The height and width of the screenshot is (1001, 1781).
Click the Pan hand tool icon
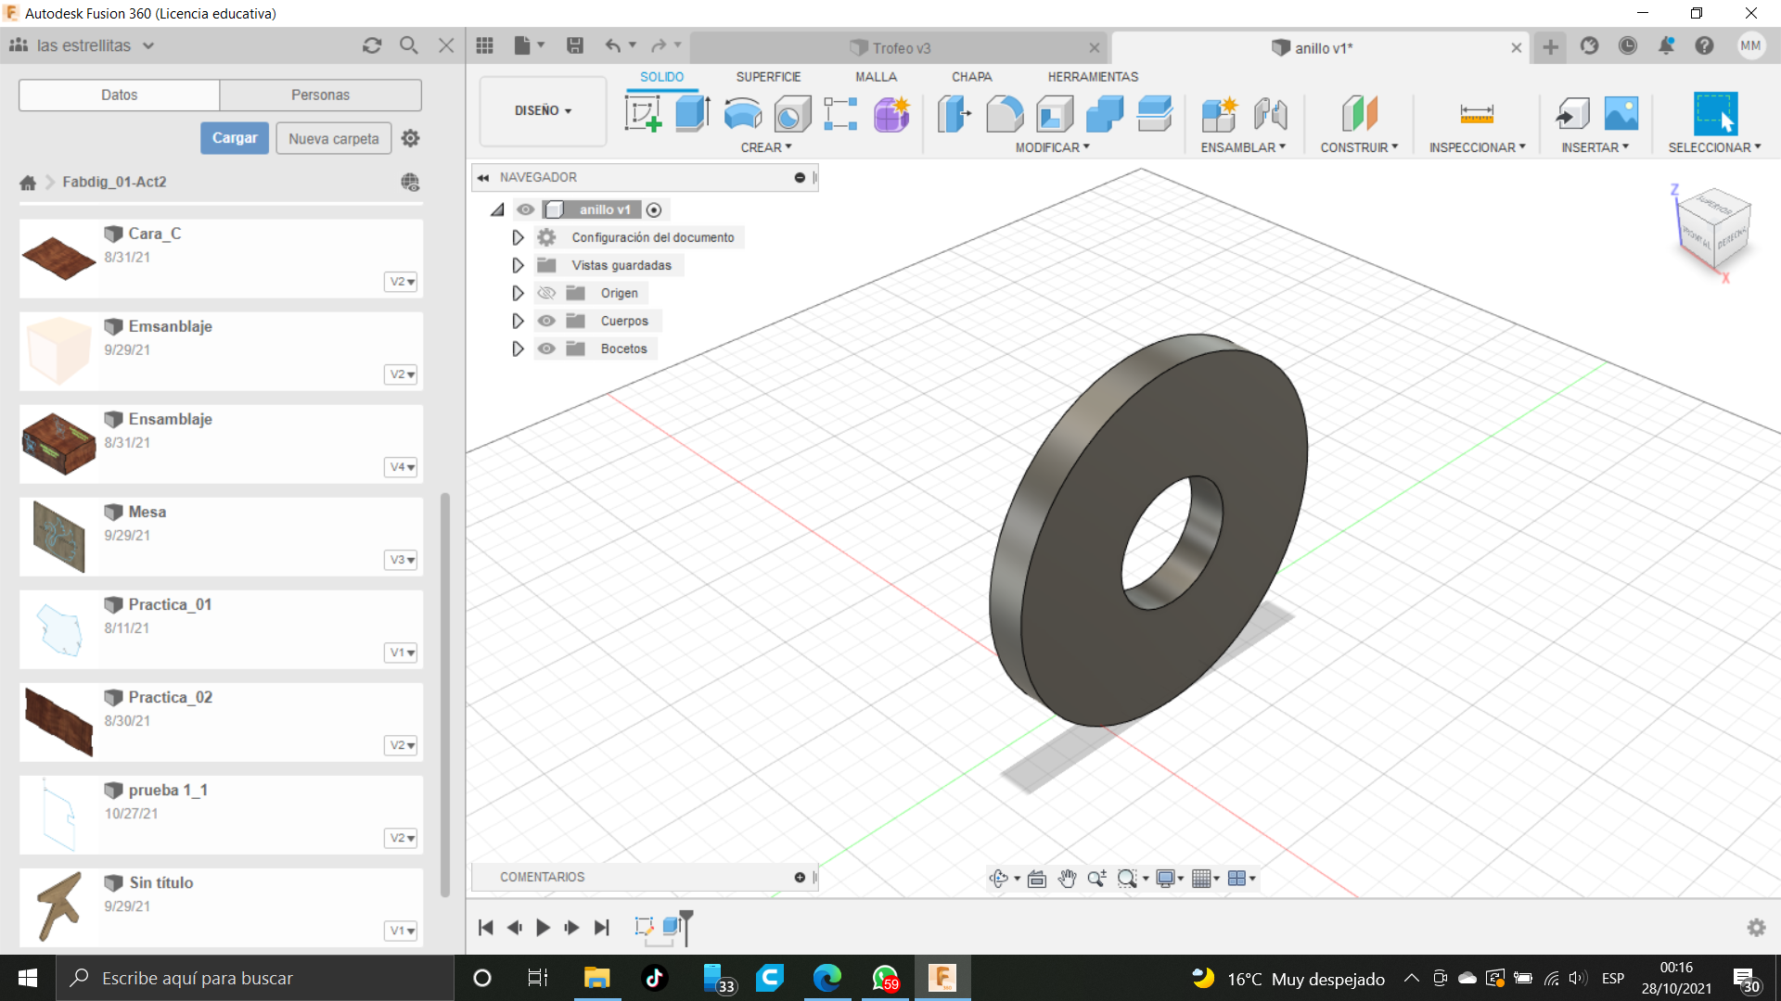[1067, 879]
